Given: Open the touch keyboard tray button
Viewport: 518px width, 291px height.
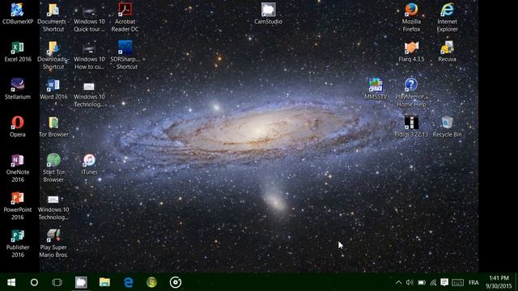Looking at the screenshot, I should (x=457, y=282).
